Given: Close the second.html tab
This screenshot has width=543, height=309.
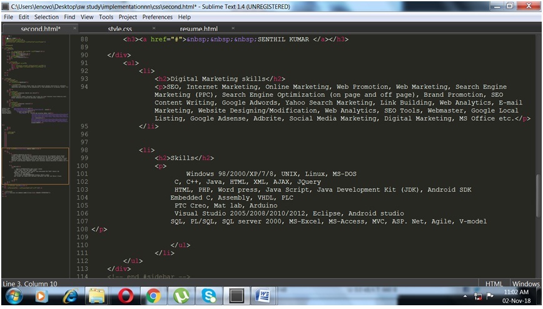Looking at the screenshot, I should pos(74,28).
